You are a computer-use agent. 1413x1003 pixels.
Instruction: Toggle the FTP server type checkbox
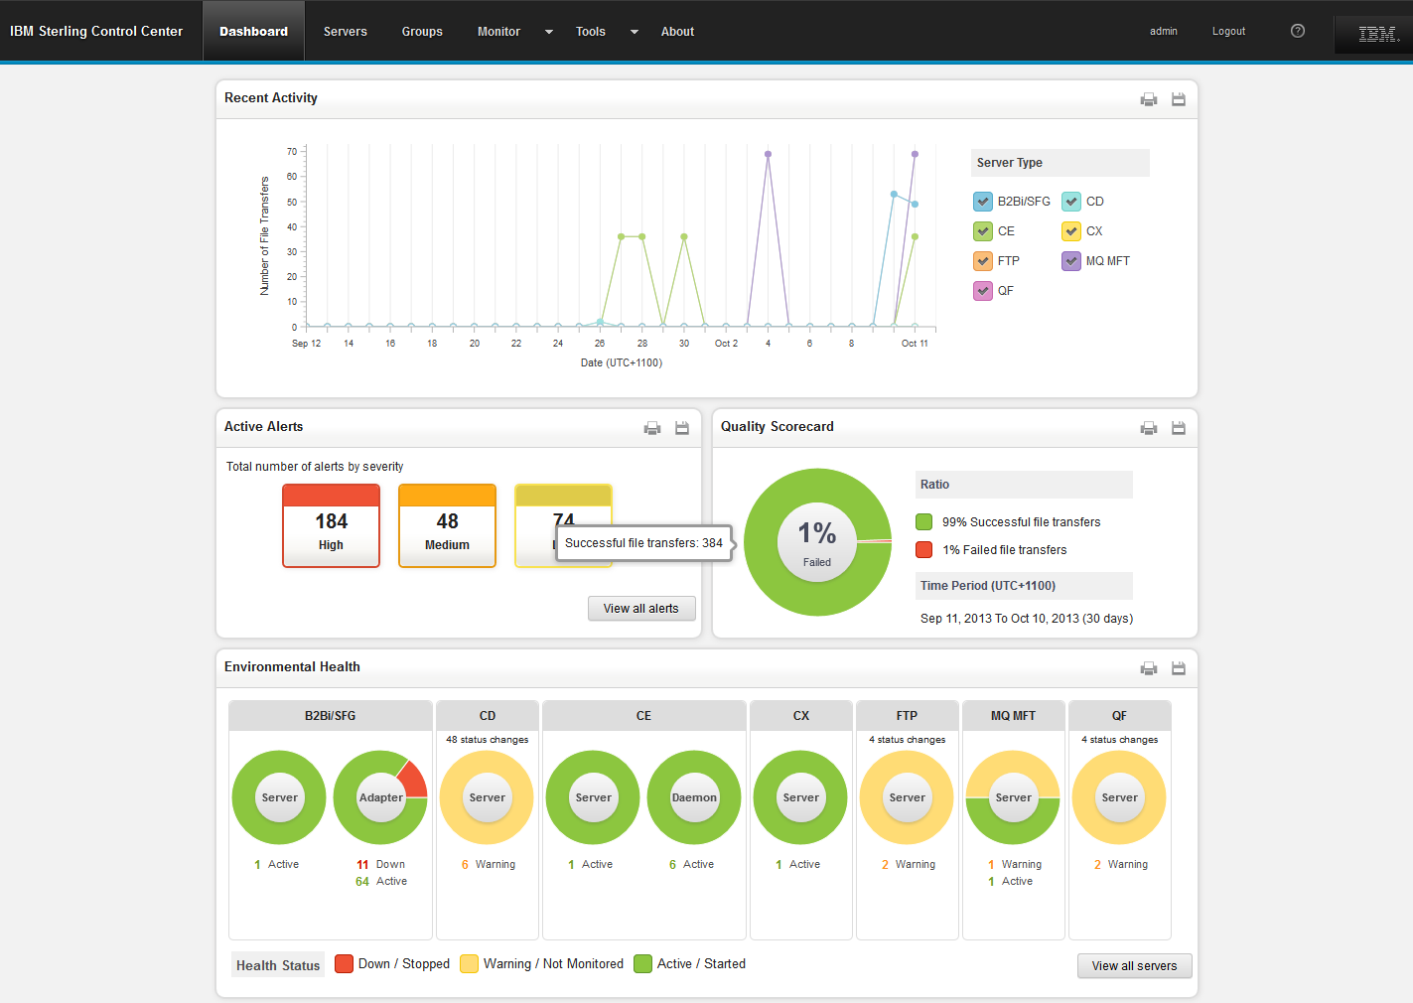click(x=983, y=261)
